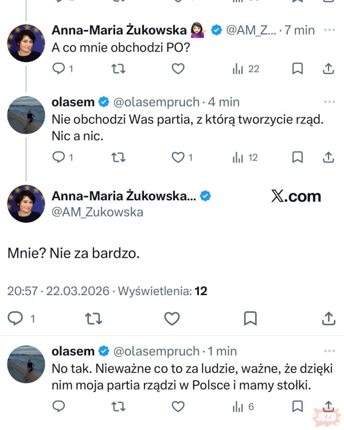Like olasem's 'Nie obchodzi Was partia' tweet
344x430 pixels.
pyautogui.click(x=178, y=157)
